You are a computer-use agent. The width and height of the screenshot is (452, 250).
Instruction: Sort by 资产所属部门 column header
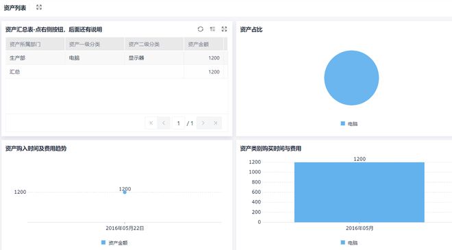click(35, 44)
